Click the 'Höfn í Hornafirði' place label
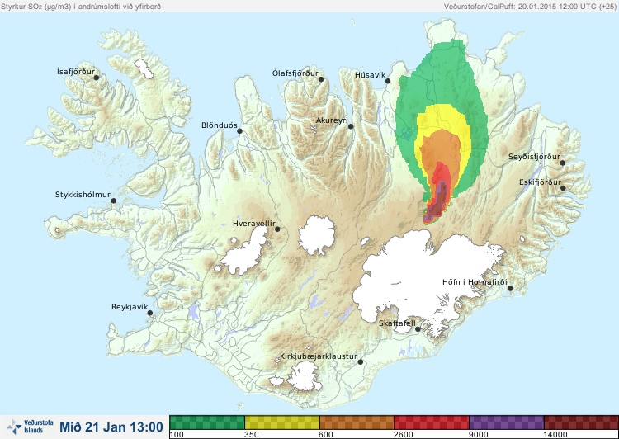The width and height of the screenshot is (619, 439). coord(475,282)
